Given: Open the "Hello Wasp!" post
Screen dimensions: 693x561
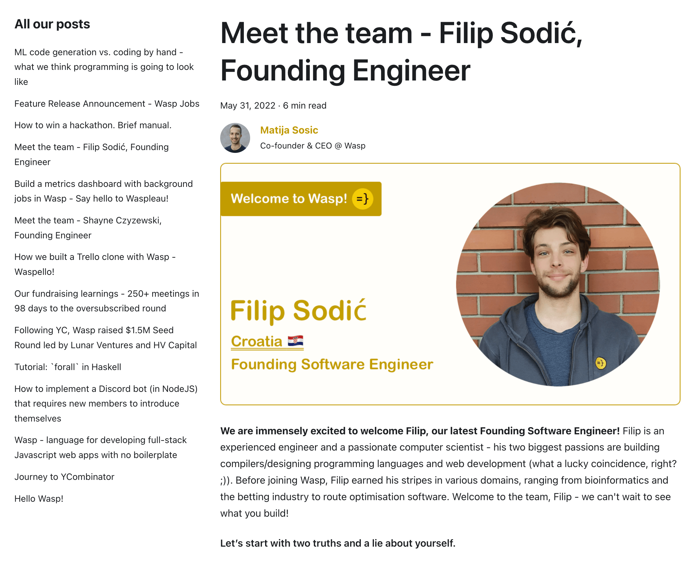Looking at the screenshot, I should [x=38, y=499].
